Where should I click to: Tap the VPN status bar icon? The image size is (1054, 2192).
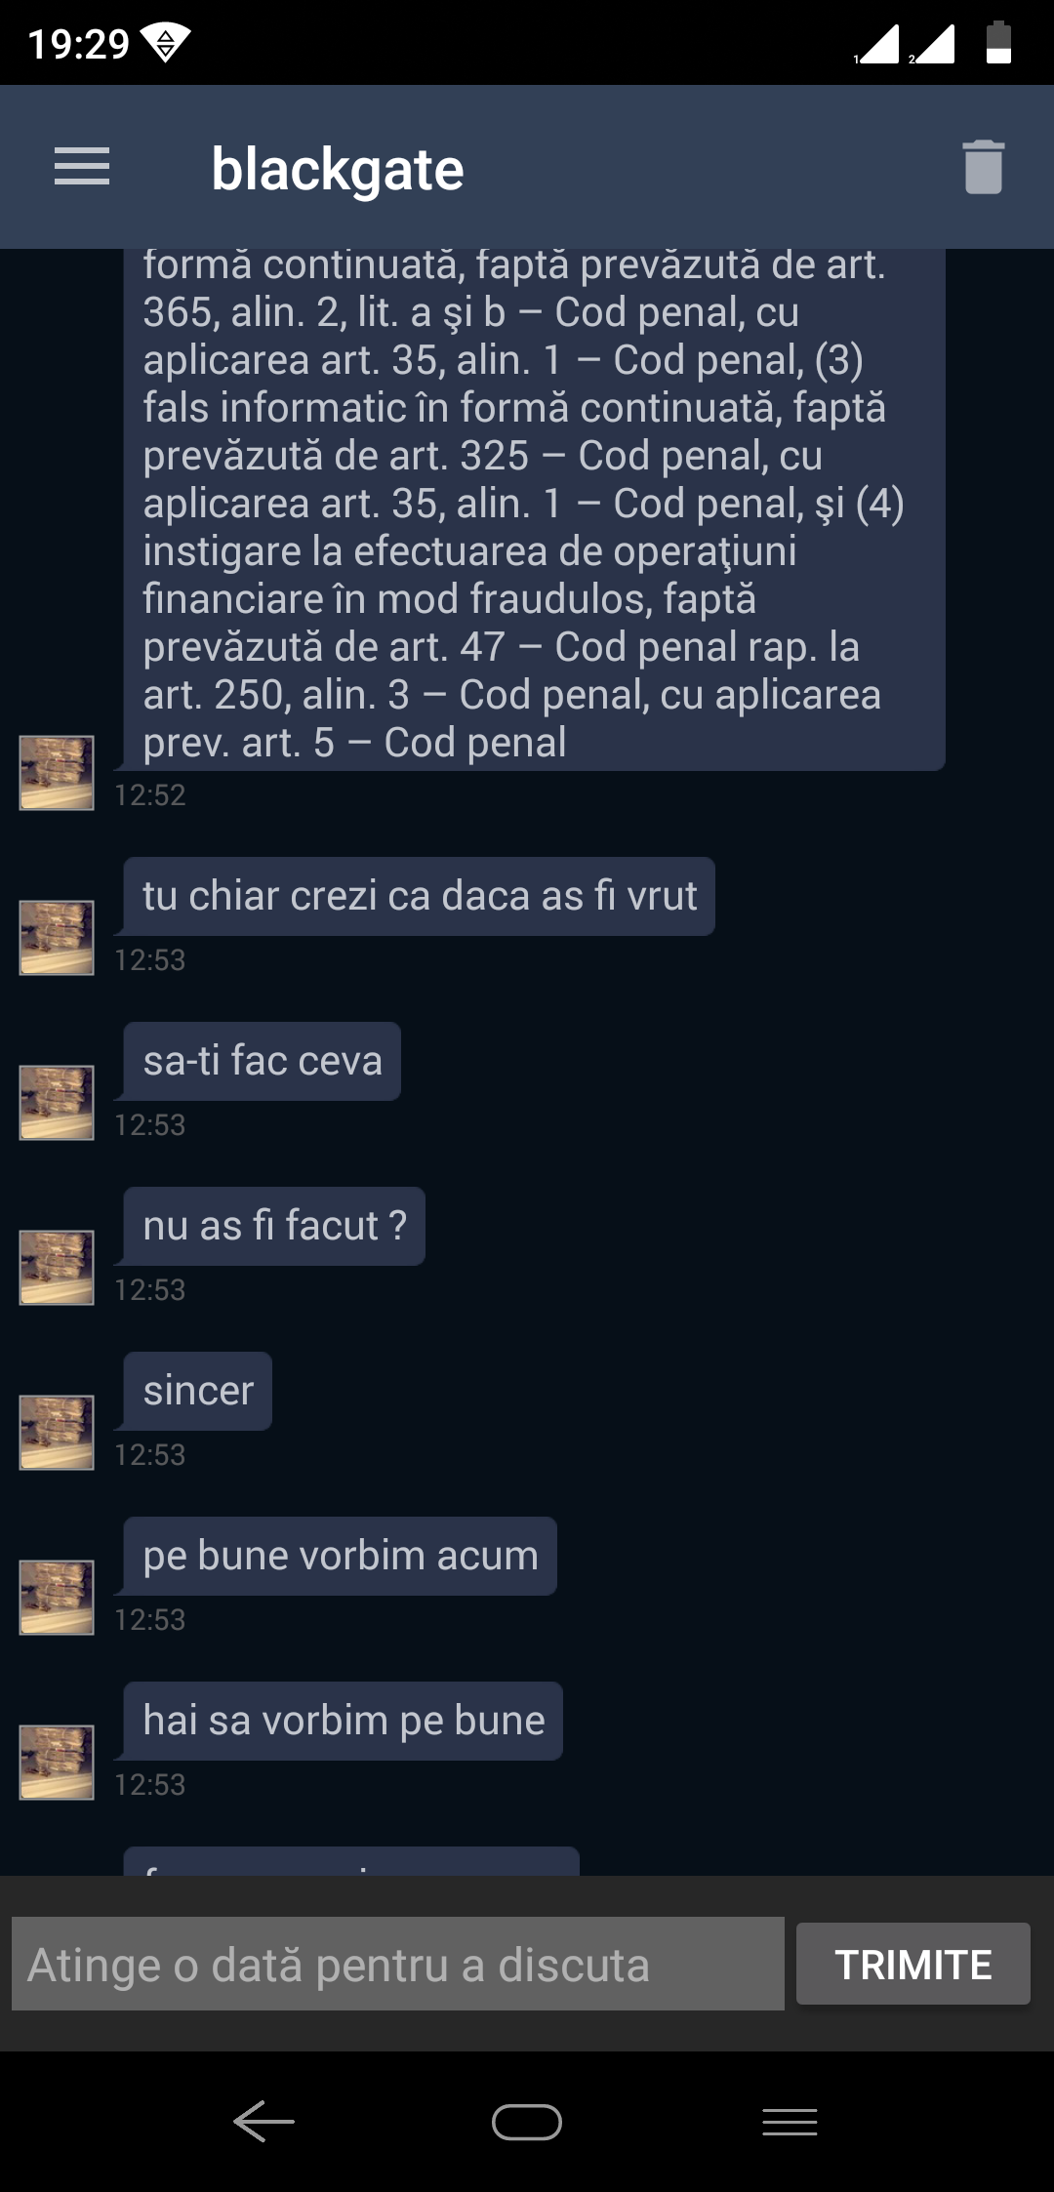coord(165,43)
